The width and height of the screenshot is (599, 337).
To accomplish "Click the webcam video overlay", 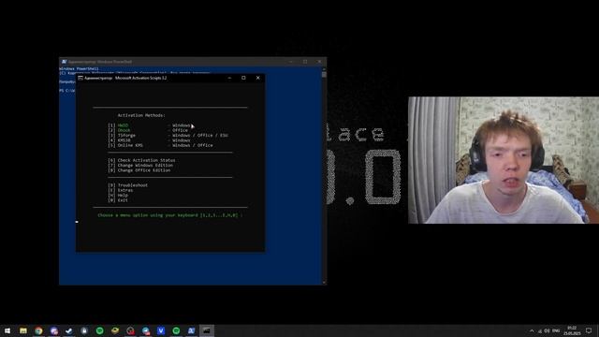I will (x=504, y=160).
